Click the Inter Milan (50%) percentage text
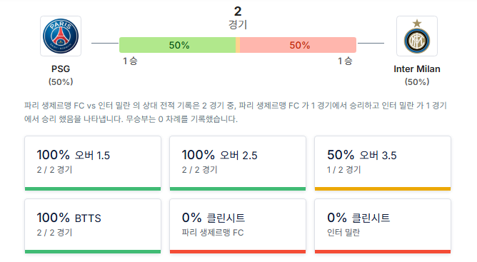Viewport: 477px width, 262px height. point(417,82)
